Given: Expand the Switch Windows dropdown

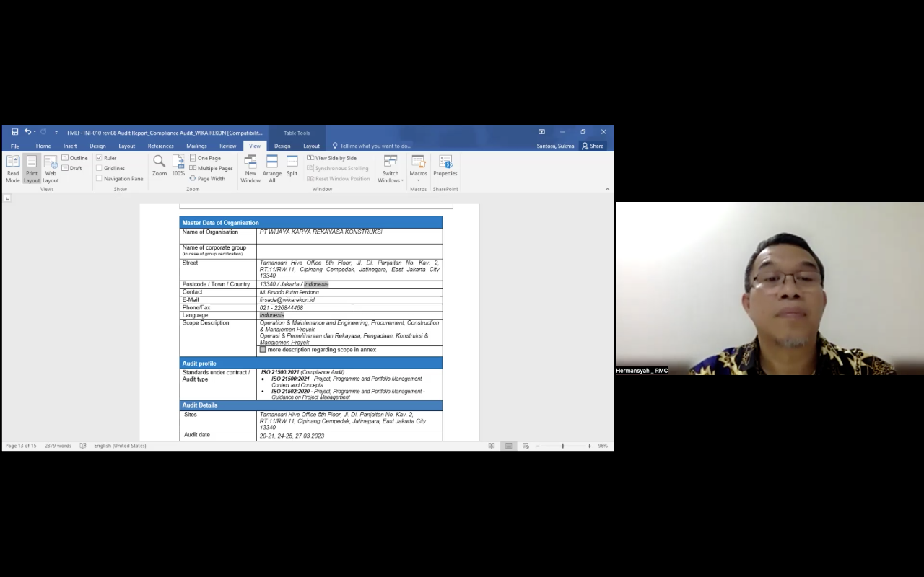Looking at the screenshot, I should pyautogui.click(x=391, y=170).
